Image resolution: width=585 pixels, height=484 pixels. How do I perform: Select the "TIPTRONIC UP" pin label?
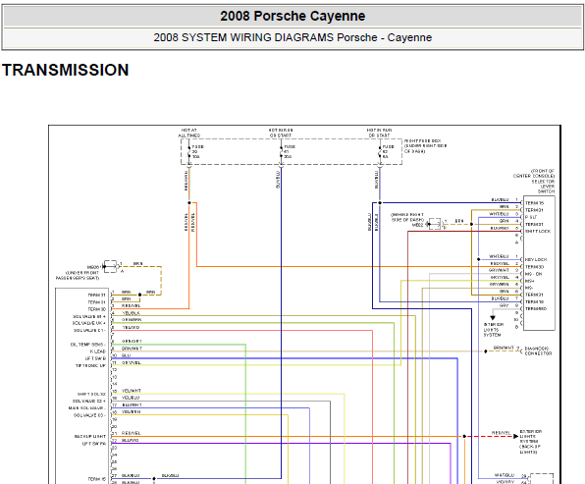point(90,366)
